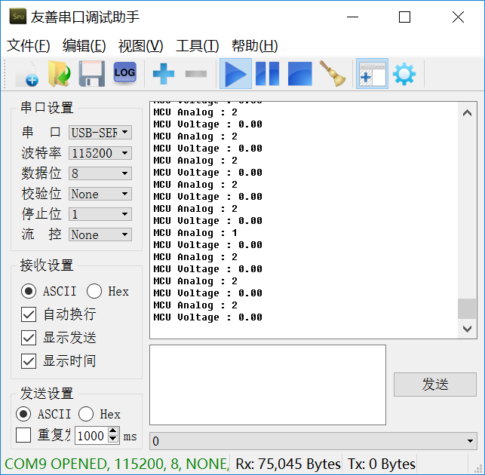Toggle the 显示发送 checkbox

(x=29, y=338)
